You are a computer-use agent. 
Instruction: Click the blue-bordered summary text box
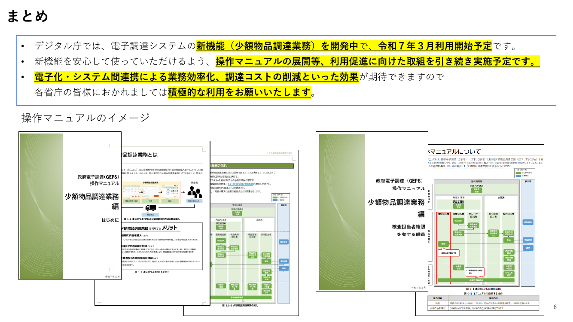(x=286, y=70)
